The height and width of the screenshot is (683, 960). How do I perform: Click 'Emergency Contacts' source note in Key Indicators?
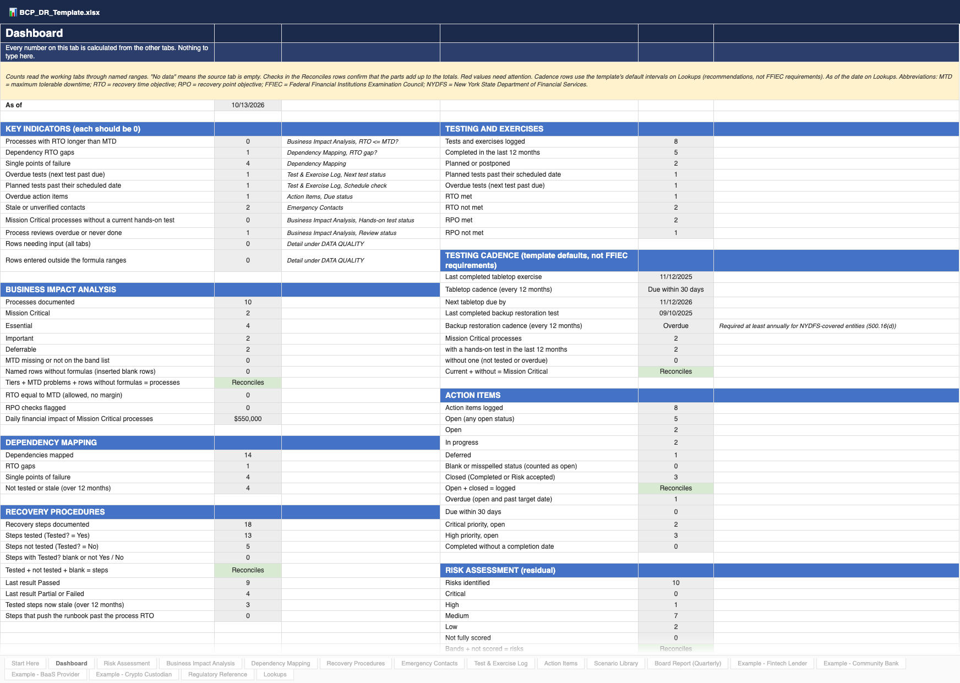coord(361,207)
